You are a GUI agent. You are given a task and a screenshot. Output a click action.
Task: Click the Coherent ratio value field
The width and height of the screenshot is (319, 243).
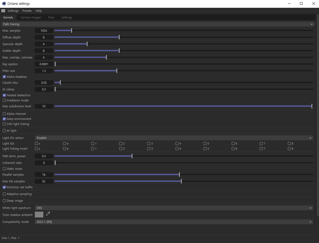44,163
